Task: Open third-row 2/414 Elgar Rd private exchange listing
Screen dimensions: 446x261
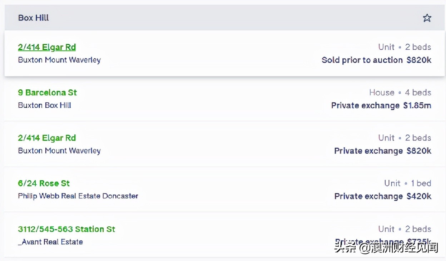Action: coord(47,138)
